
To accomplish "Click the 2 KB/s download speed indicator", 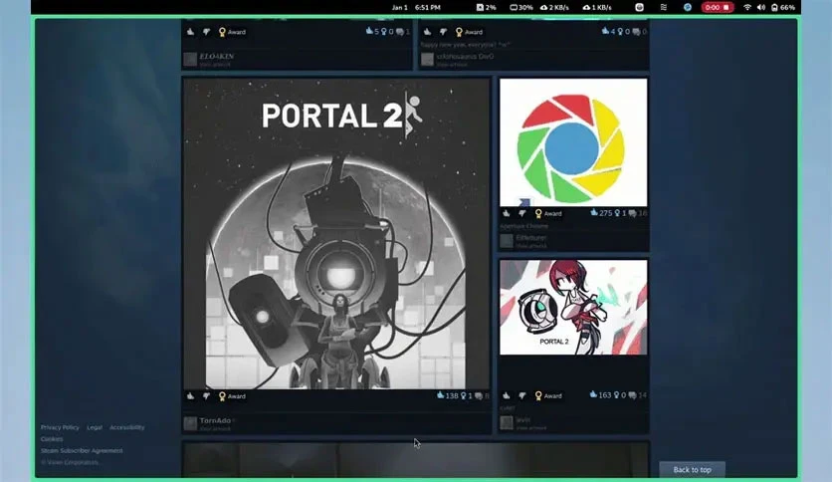I will [554, 7].
